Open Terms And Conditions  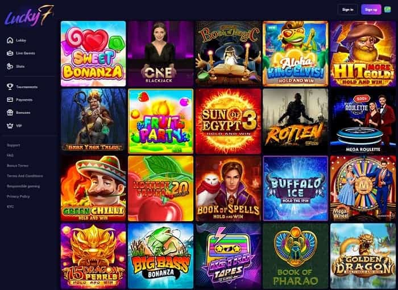tap(25, 176)
